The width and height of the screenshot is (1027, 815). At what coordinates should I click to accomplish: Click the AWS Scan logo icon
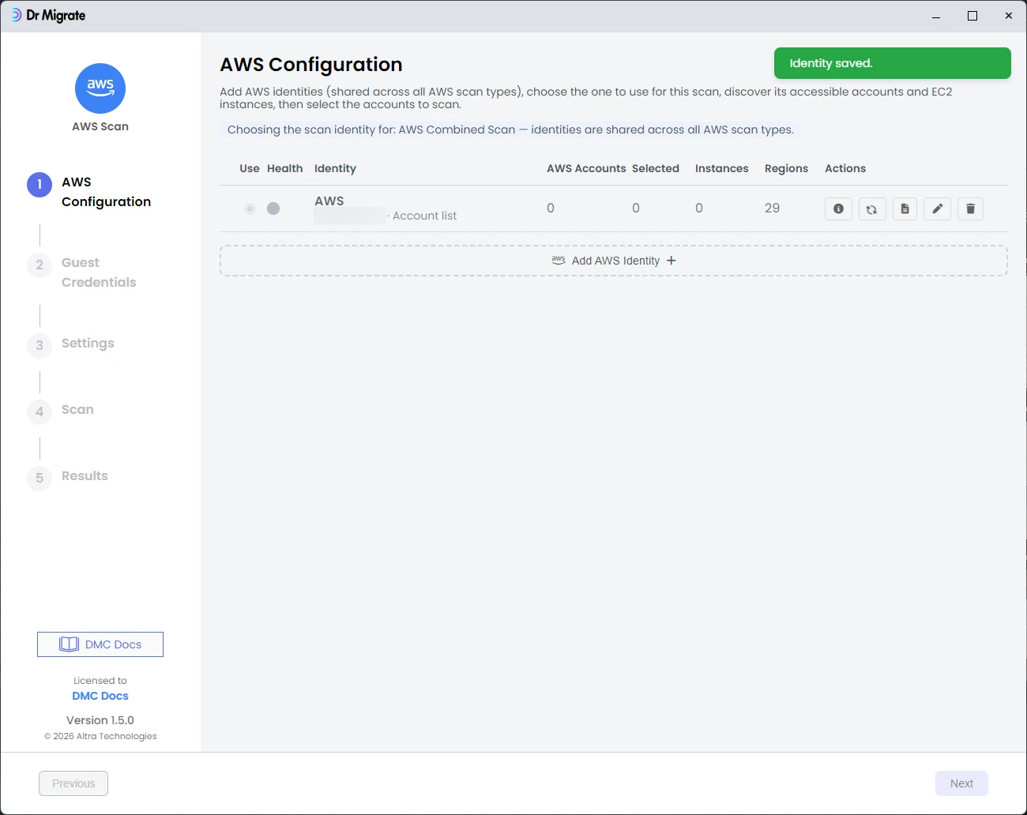click(x=100, y=88)
